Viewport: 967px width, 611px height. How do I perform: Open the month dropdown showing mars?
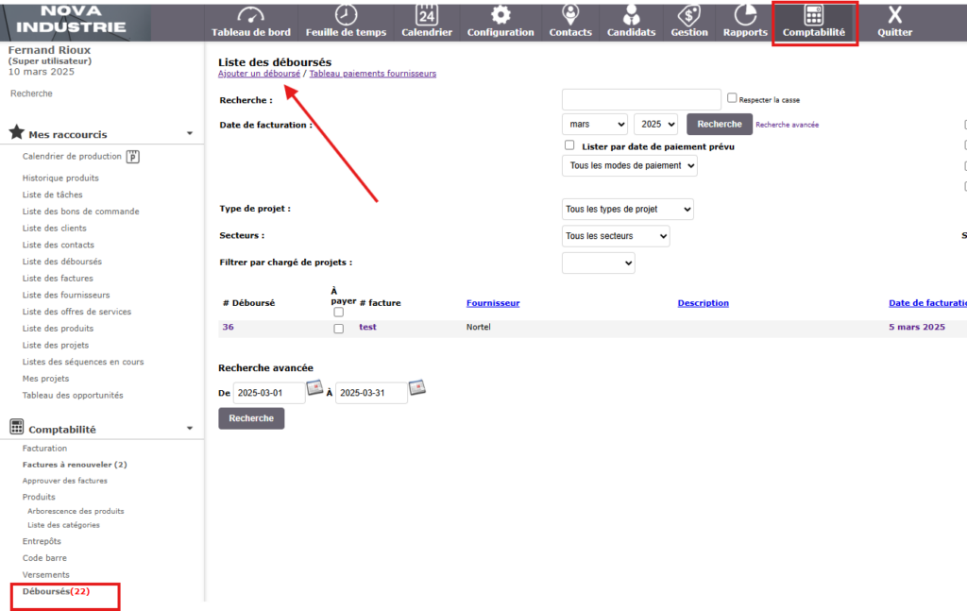(595, 124)
